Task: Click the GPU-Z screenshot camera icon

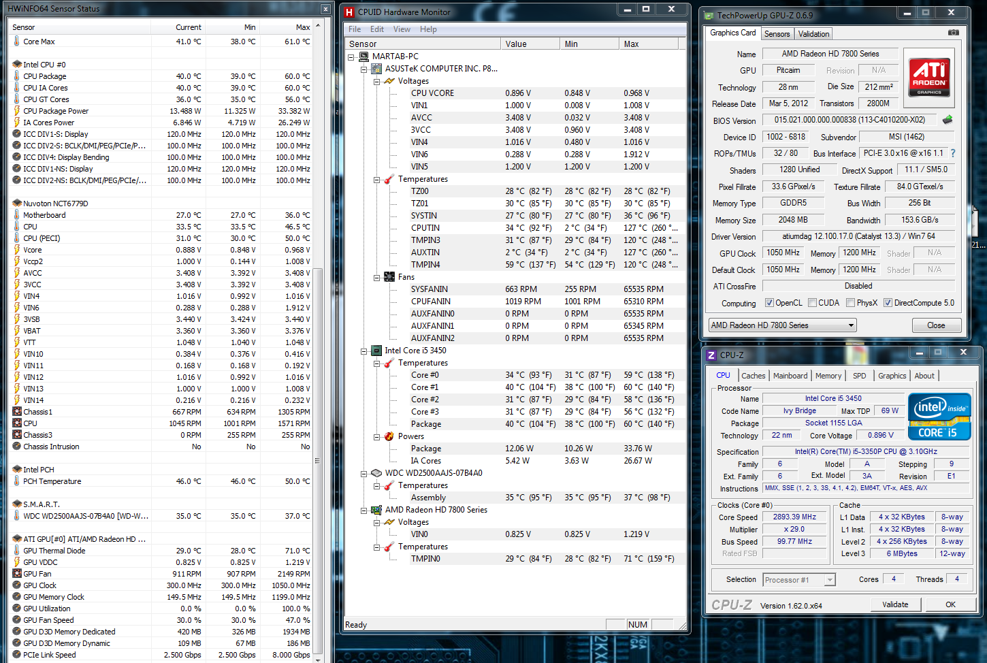Action: click(953, 33)
